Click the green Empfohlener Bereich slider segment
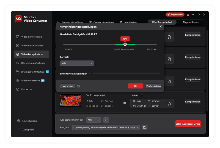The width and height of the screenshot is (220, 148). coord(125,44)
